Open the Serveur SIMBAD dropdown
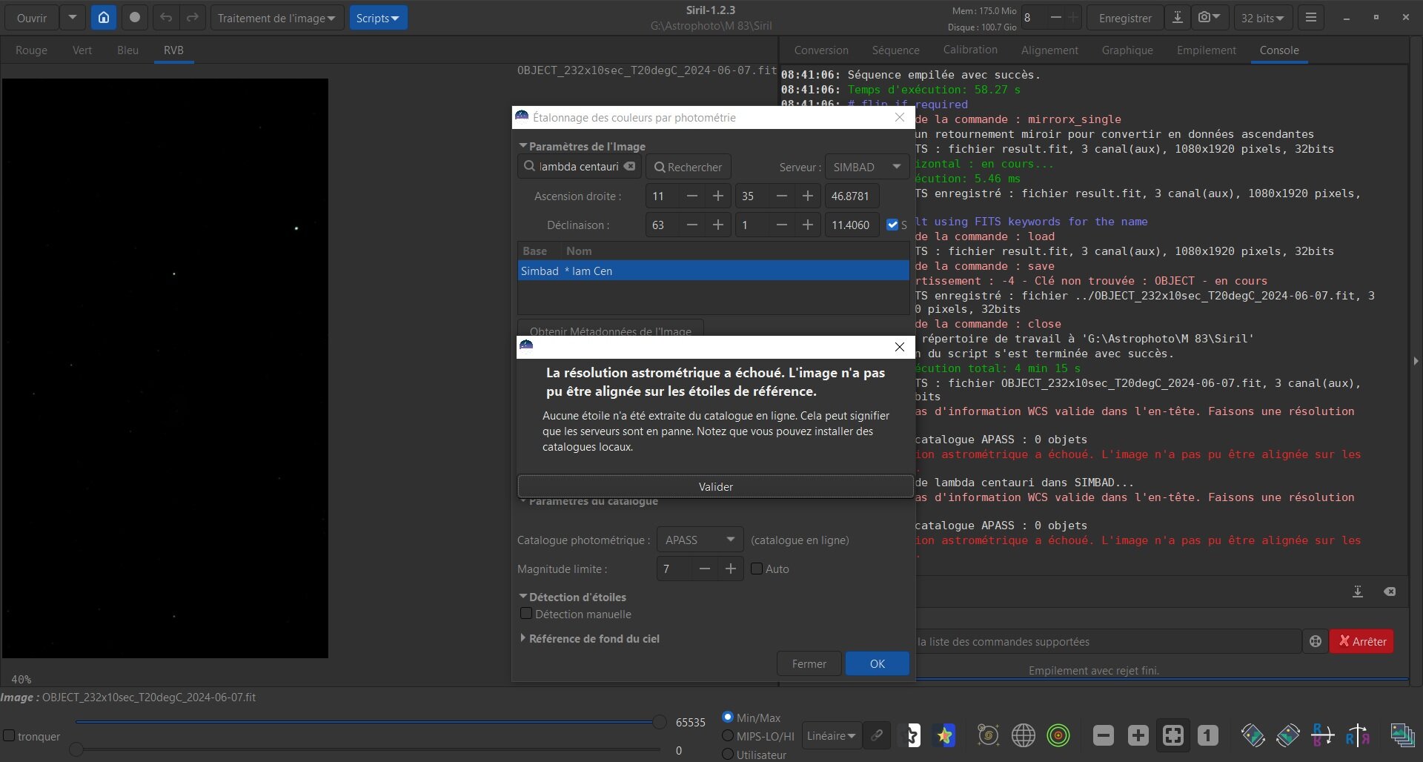This screenshot has height=762, width=1423. pos(866,167)
